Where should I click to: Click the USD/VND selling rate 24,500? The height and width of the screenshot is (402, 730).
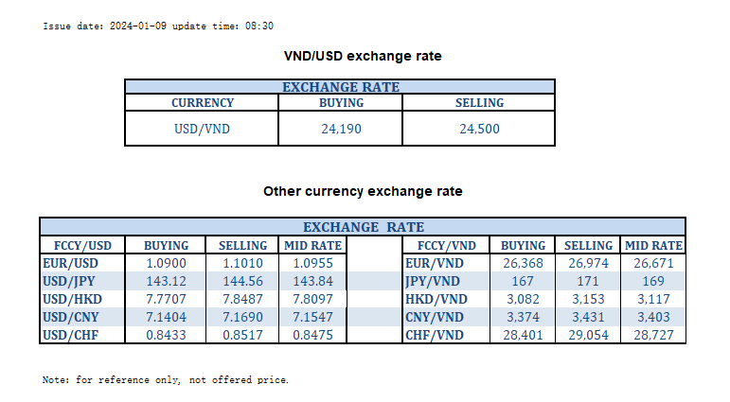(x=479, y=129)
